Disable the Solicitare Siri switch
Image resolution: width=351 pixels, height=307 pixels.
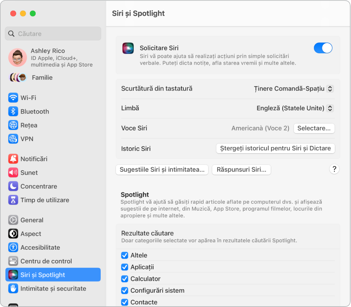point(323,48)
